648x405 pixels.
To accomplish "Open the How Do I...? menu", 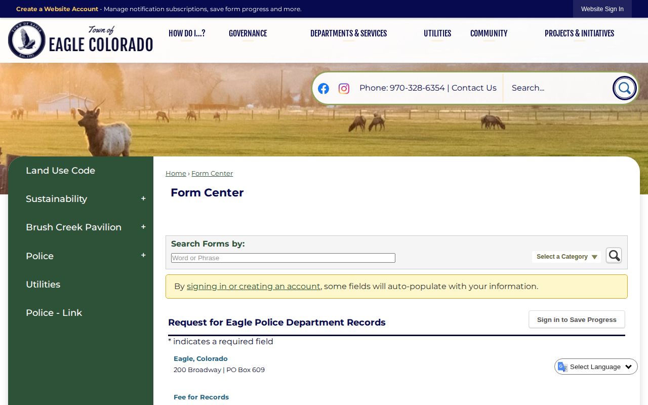I will coord(187,33).
